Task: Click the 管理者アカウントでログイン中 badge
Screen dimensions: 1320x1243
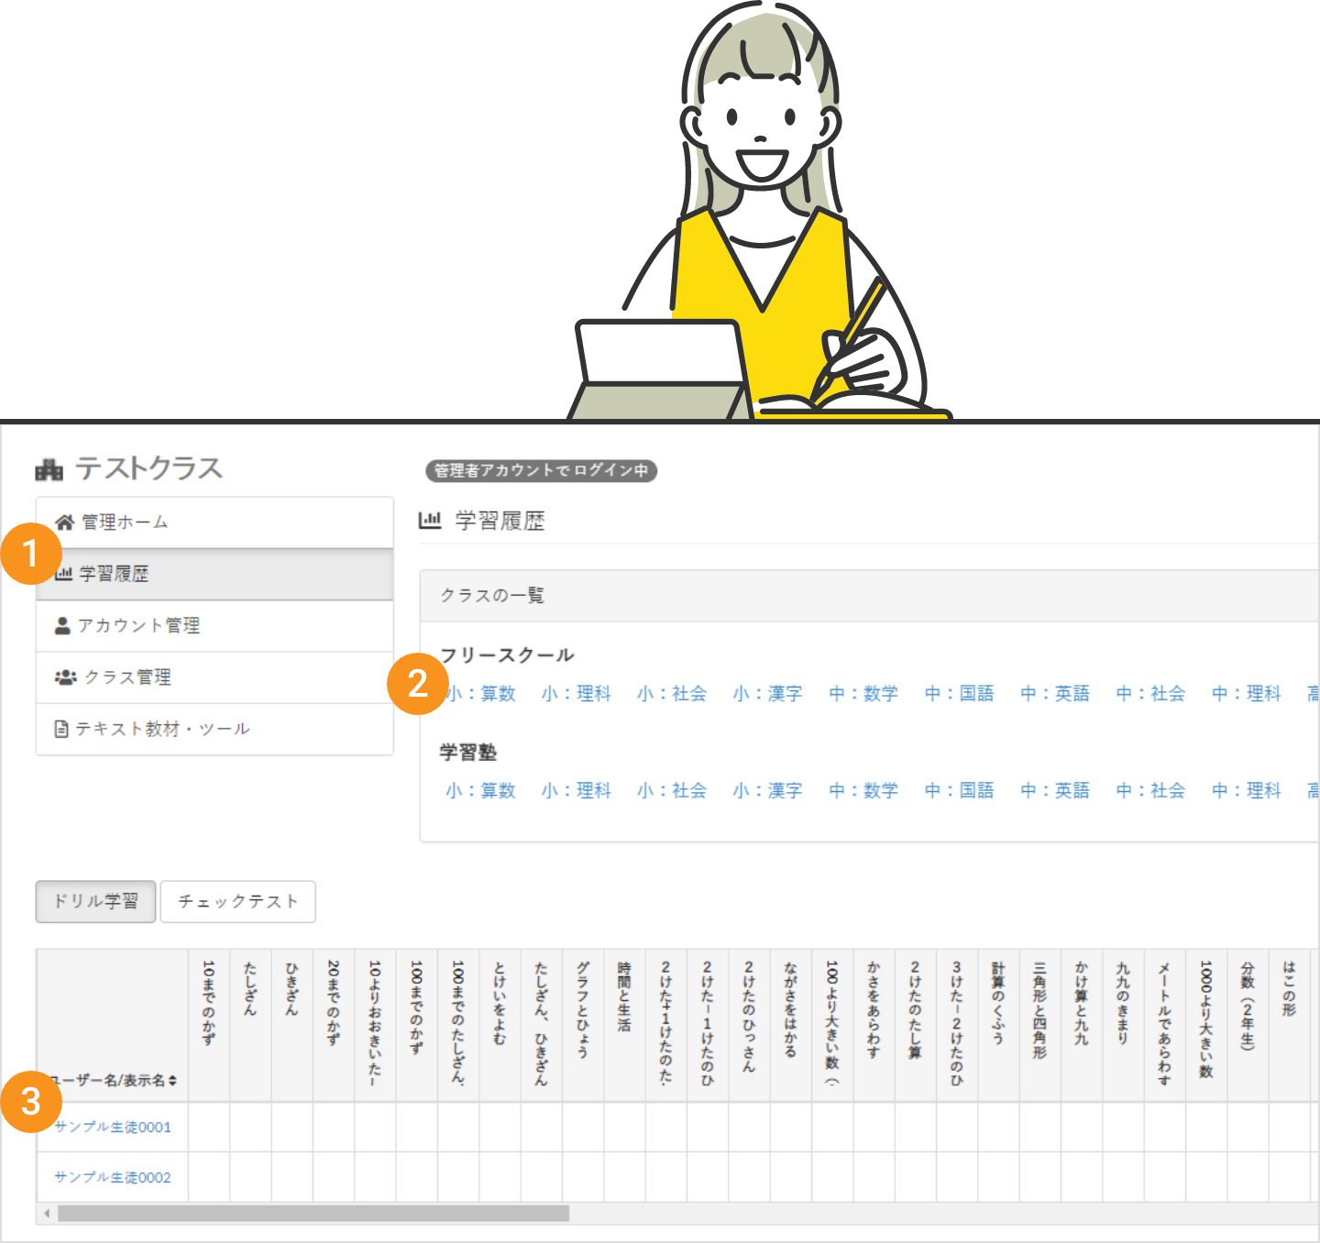Action: (x=541, y=470)
